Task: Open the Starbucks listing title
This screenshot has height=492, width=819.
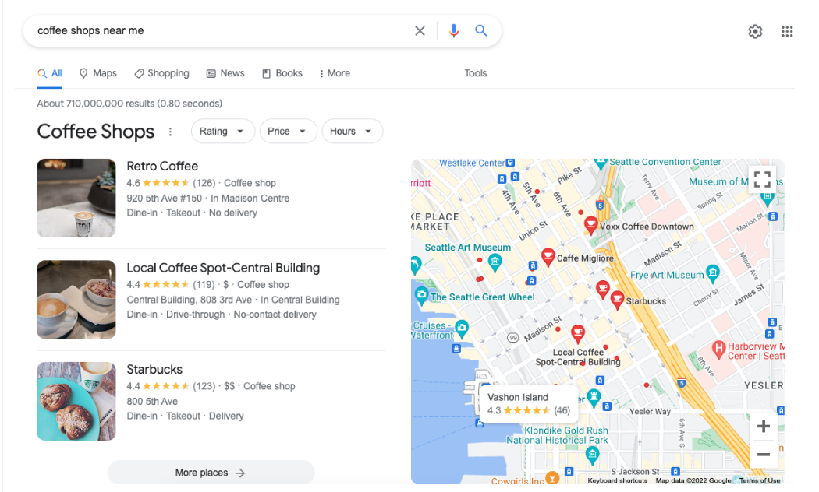Action: coord(154,370)
